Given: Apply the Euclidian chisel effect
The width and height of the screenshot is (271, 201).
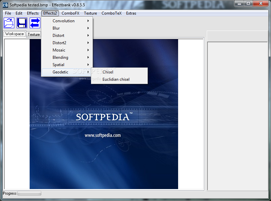Looking at the screenshot, I should [x=119, y=79].
